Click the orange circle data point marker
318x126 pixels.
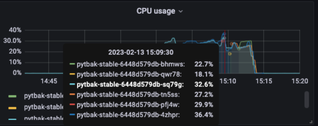231,44
